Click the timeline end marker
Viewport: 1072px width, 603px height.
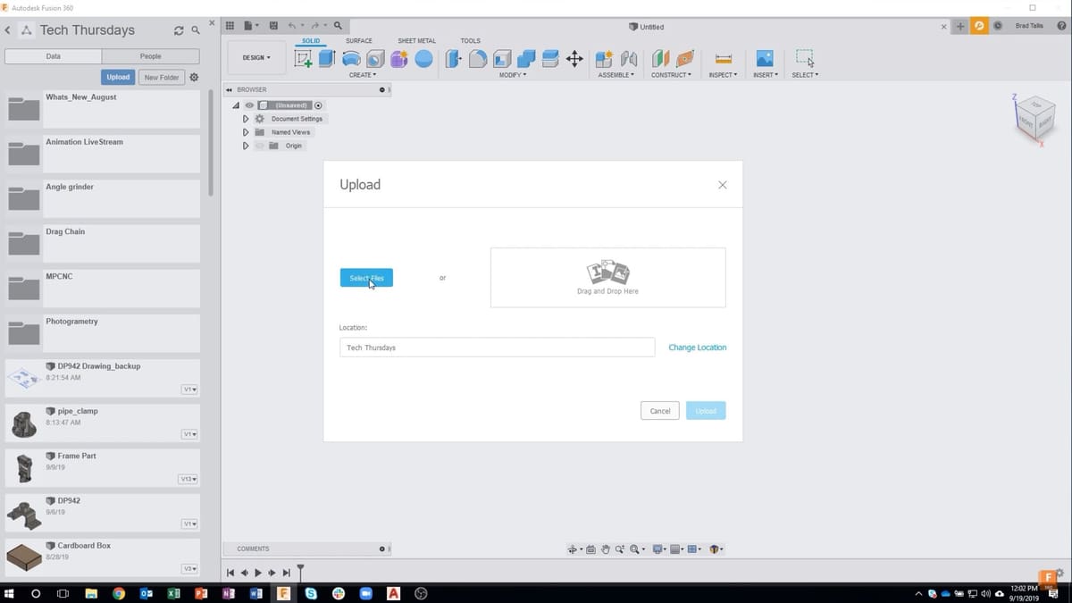(x=301, y=571)
